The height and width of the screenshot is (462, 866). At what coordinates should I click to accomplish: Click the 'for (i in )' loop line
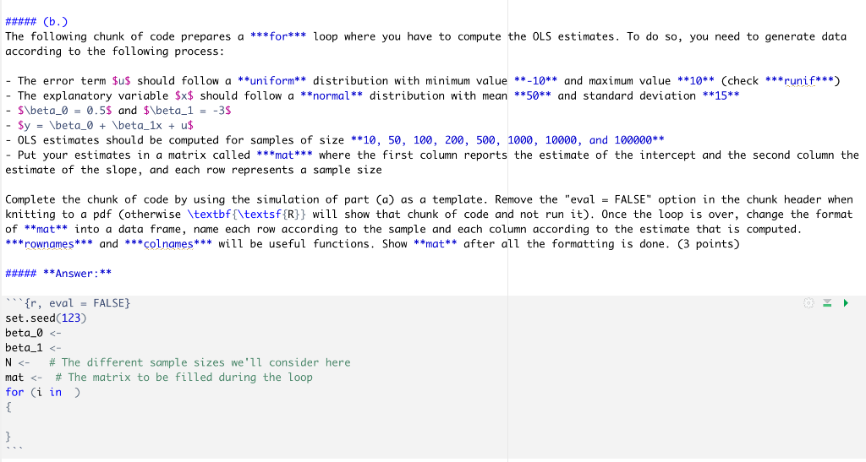coord(42,393)
